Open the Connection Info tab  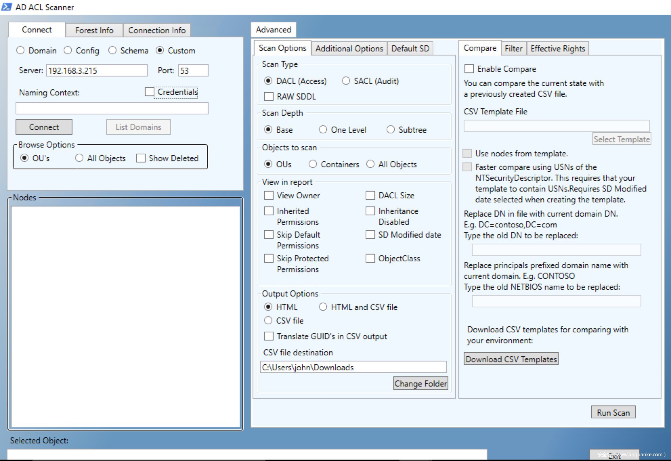pyautogui.click(x=157, y=30)
